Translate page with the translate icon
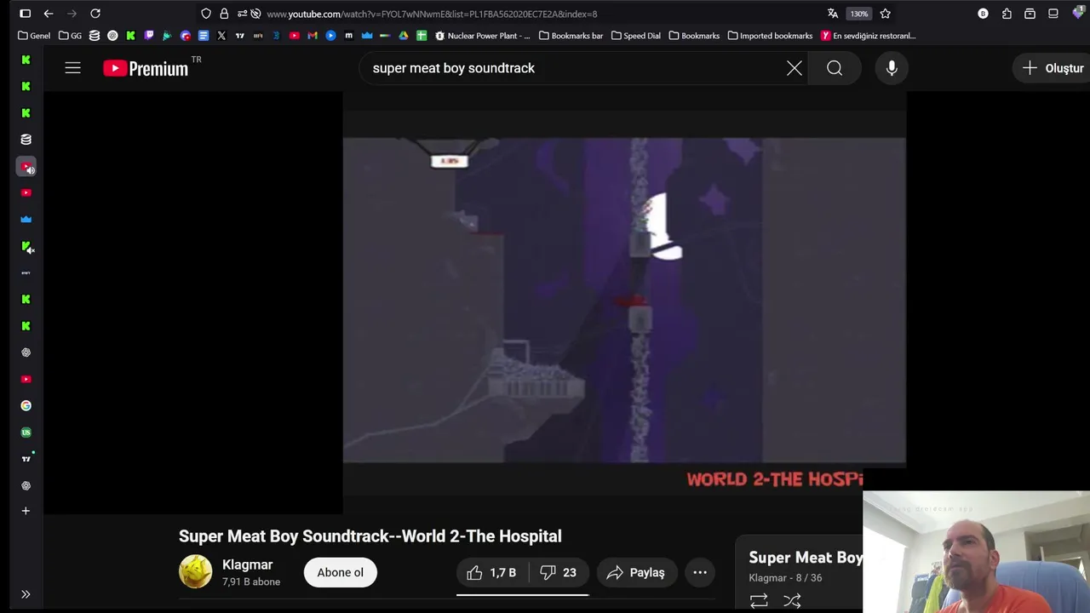 [x=833, y=14]
